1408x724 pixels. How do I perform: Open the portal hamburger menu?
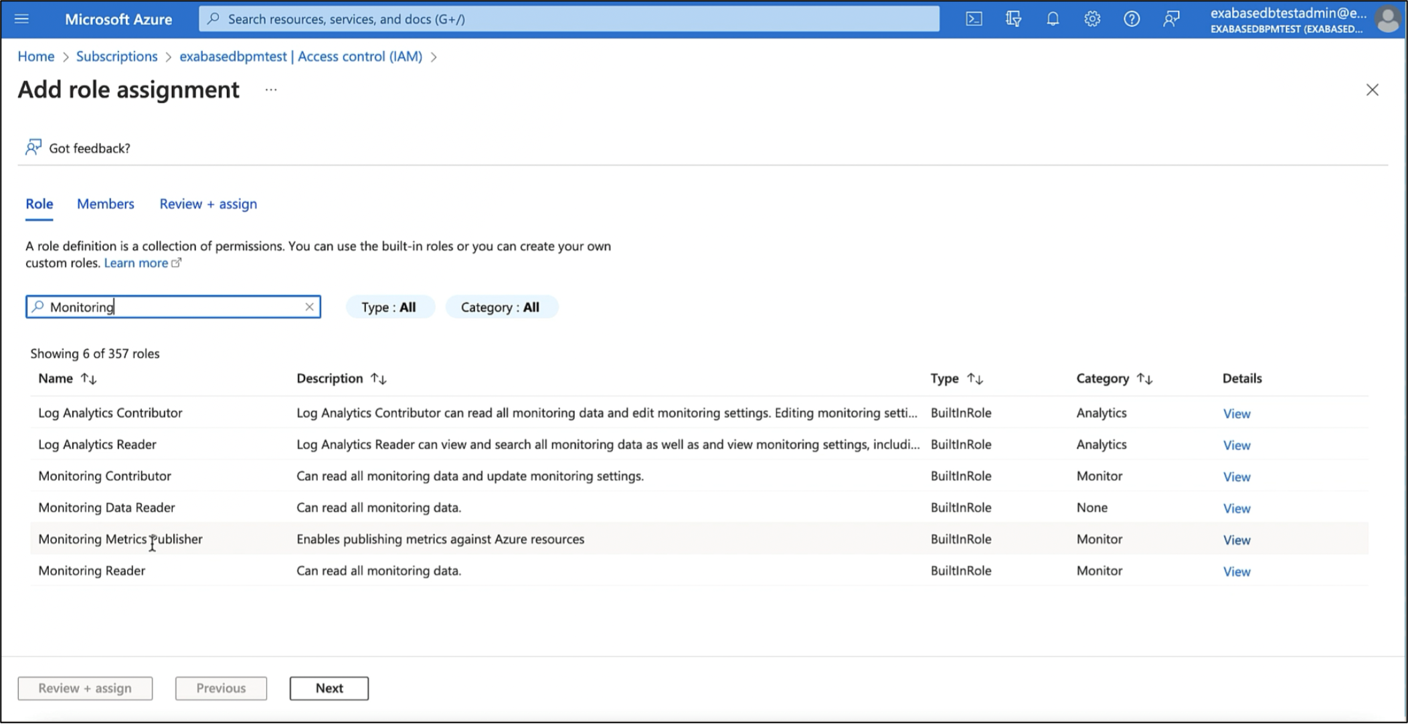click(x=22, y=18)
